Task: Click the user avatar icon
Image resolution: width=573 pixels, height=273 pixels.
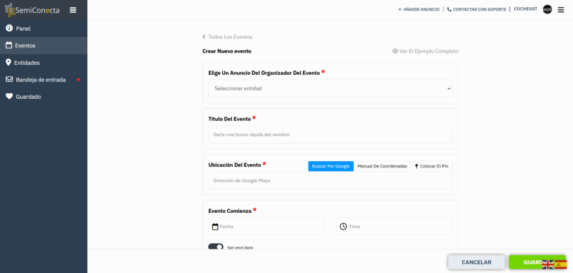Action: tap(547, 9)
